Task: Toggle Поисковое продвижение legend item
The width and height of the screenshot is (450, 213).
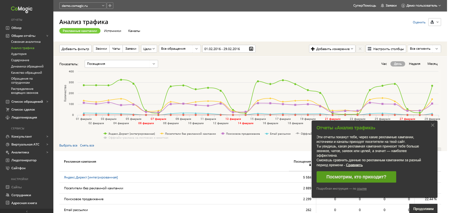Action: pyautogui.click(x=239, y=134)
